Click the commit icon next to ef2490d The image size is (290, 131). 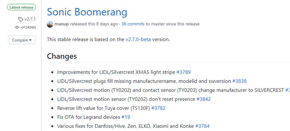(17, 27)
